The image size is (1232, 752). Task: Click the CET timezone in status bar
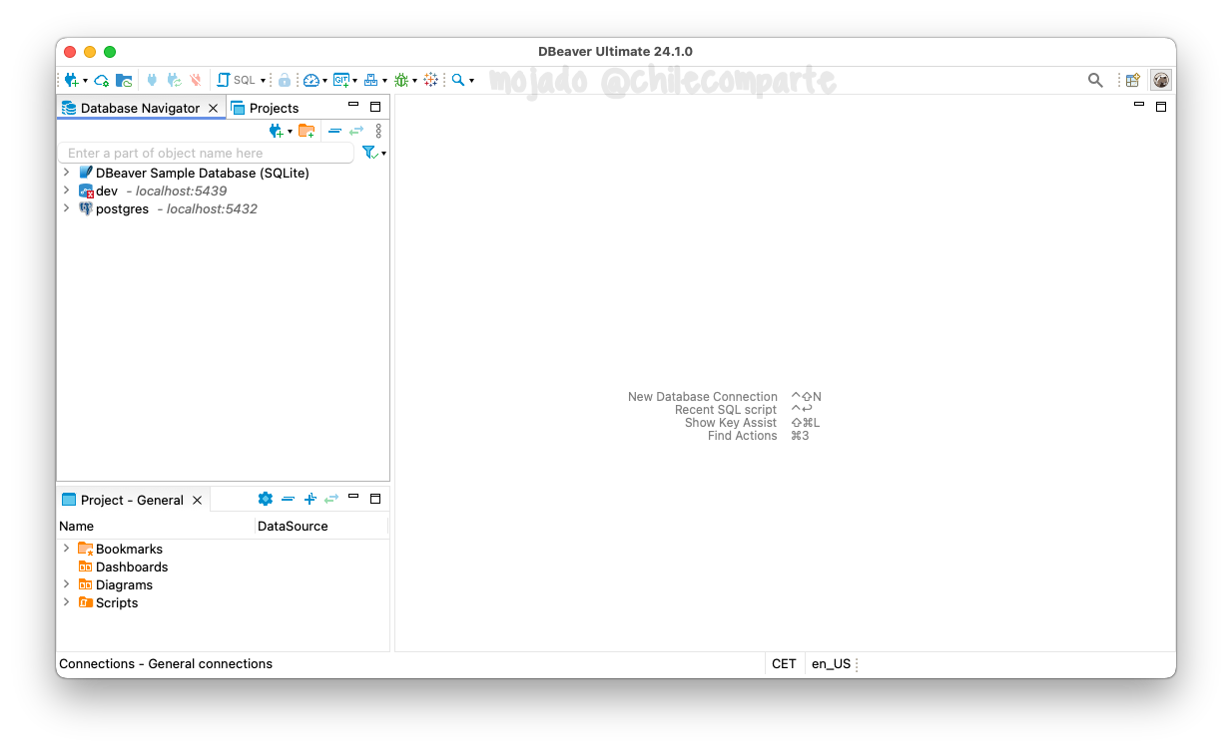(784, 663)
